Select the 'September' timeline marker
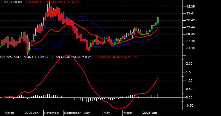Viewport: 221px width, 116px height. [x=72, y=113]
